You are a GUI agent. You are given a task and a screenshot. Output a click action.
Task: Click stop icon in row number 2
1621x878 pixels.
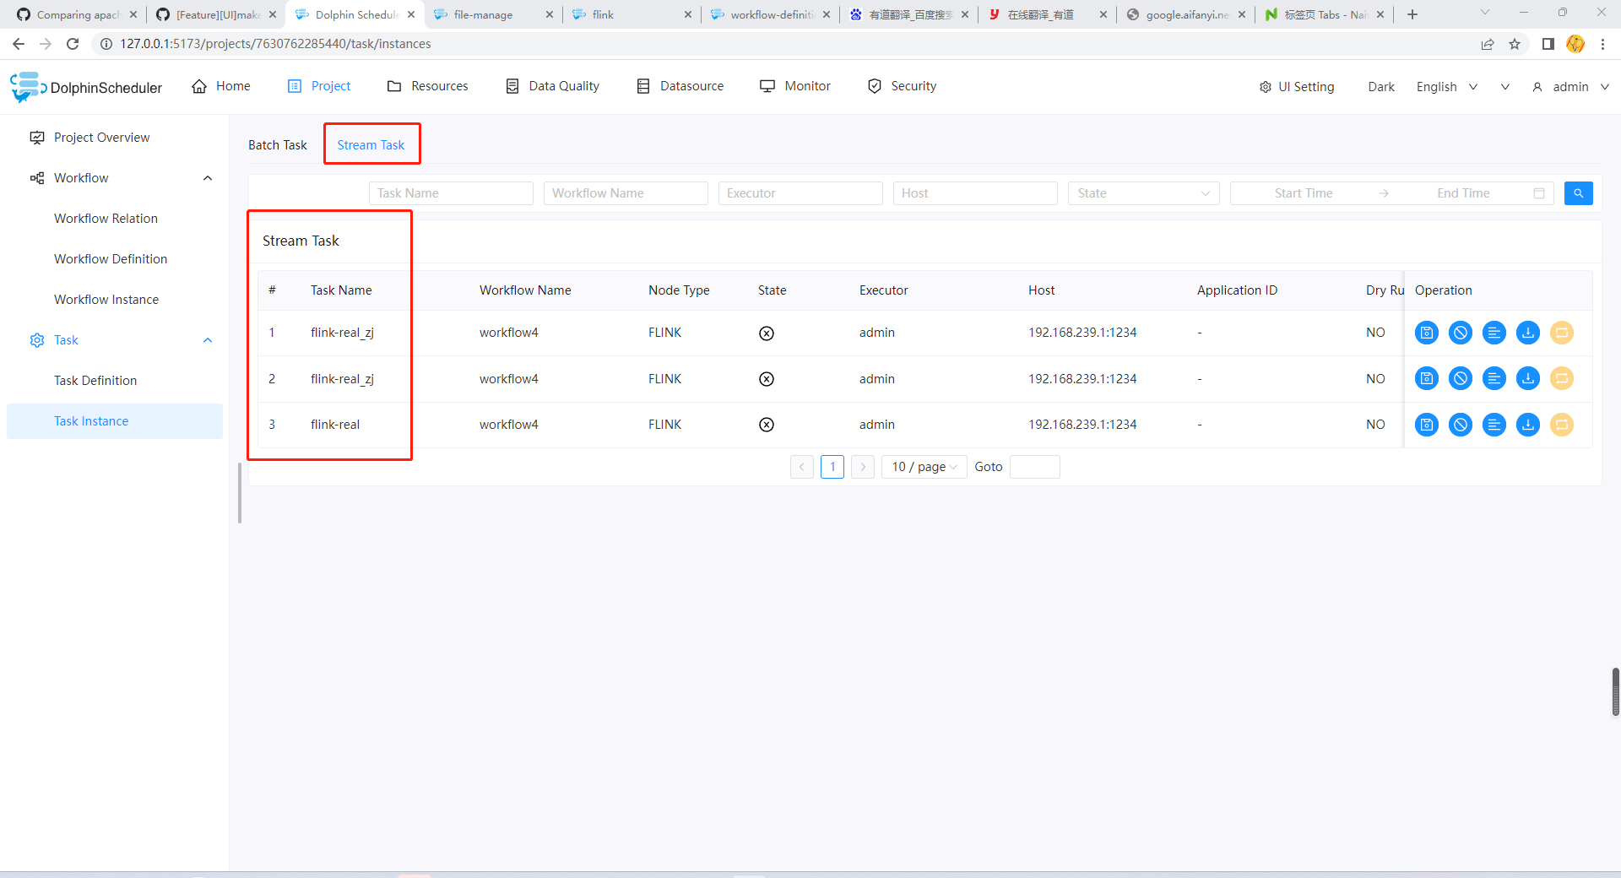point(1461,378)
